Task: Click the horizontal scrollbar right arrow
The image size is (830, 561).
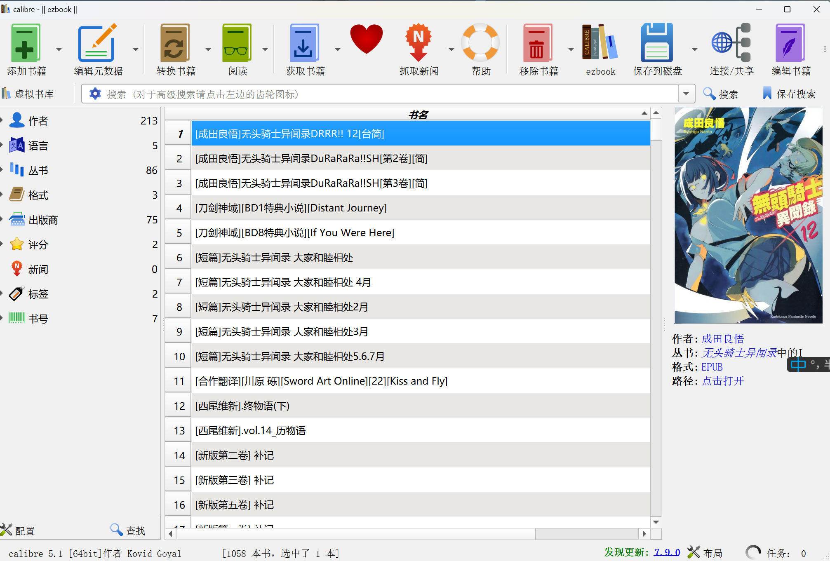Action: click(x=644, y=534)
